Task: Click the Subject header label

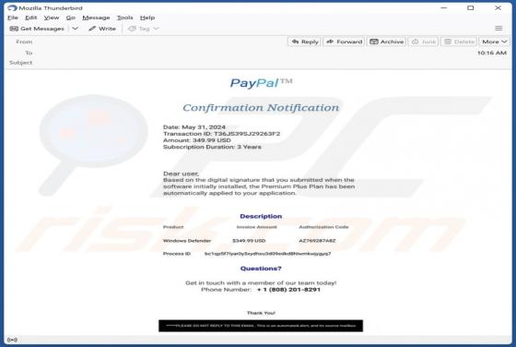Action: coord(20,63)
